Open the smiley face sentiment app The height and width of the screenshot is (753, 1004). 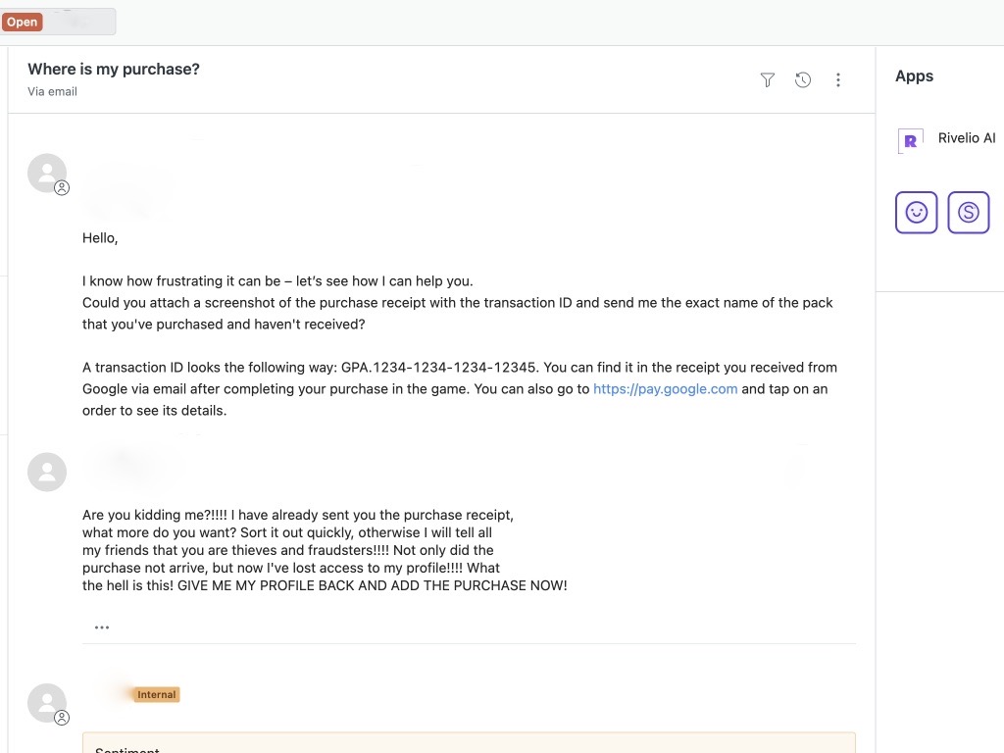pos(917,212)
